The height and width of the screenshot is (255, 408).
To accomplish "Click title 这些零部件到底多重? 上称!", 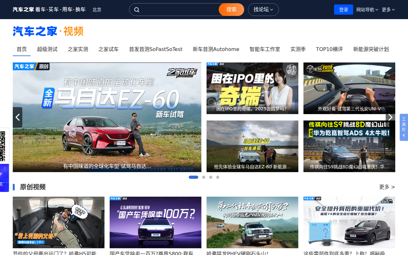I will [344, 253].
